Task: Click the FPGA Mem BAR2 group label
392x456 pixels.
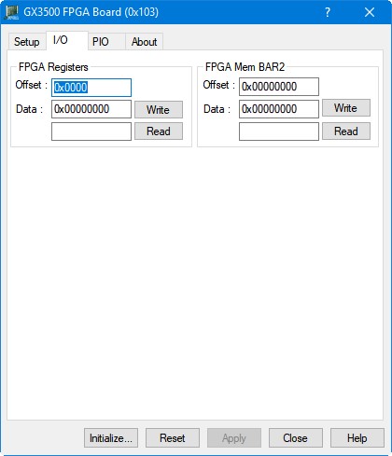Action: tap(245, 67)
